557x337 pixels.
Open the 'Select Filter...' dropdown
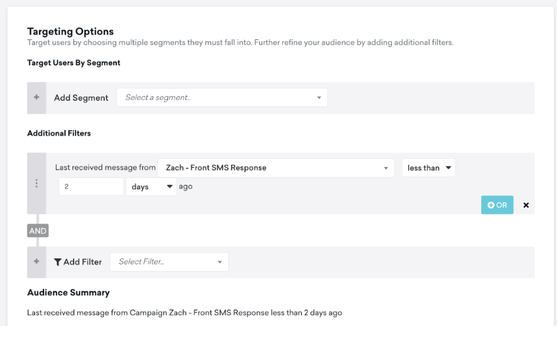[169, 262]
